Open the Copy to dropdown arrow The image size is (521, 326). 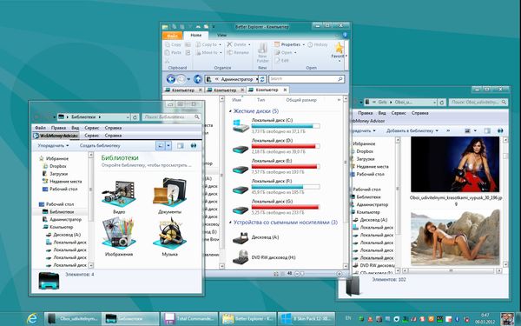click(x=220, y=44)
